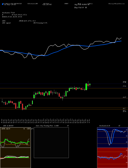Click the last green candlestick on the chart
Screen dimensions: 128x168
pyautogui.click(x=90, y=85)
